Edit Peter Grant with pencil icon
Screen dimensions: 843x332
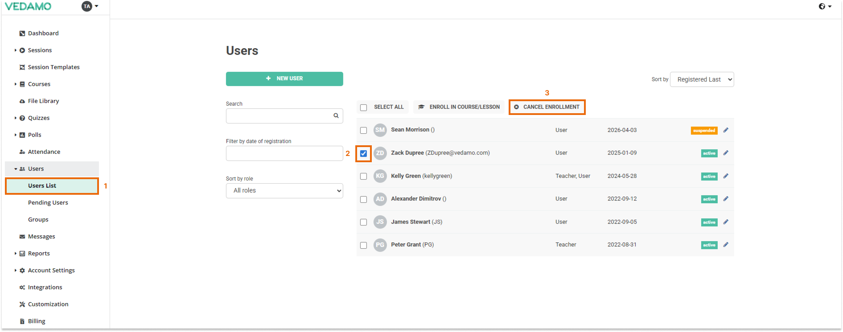click(726, 245)
